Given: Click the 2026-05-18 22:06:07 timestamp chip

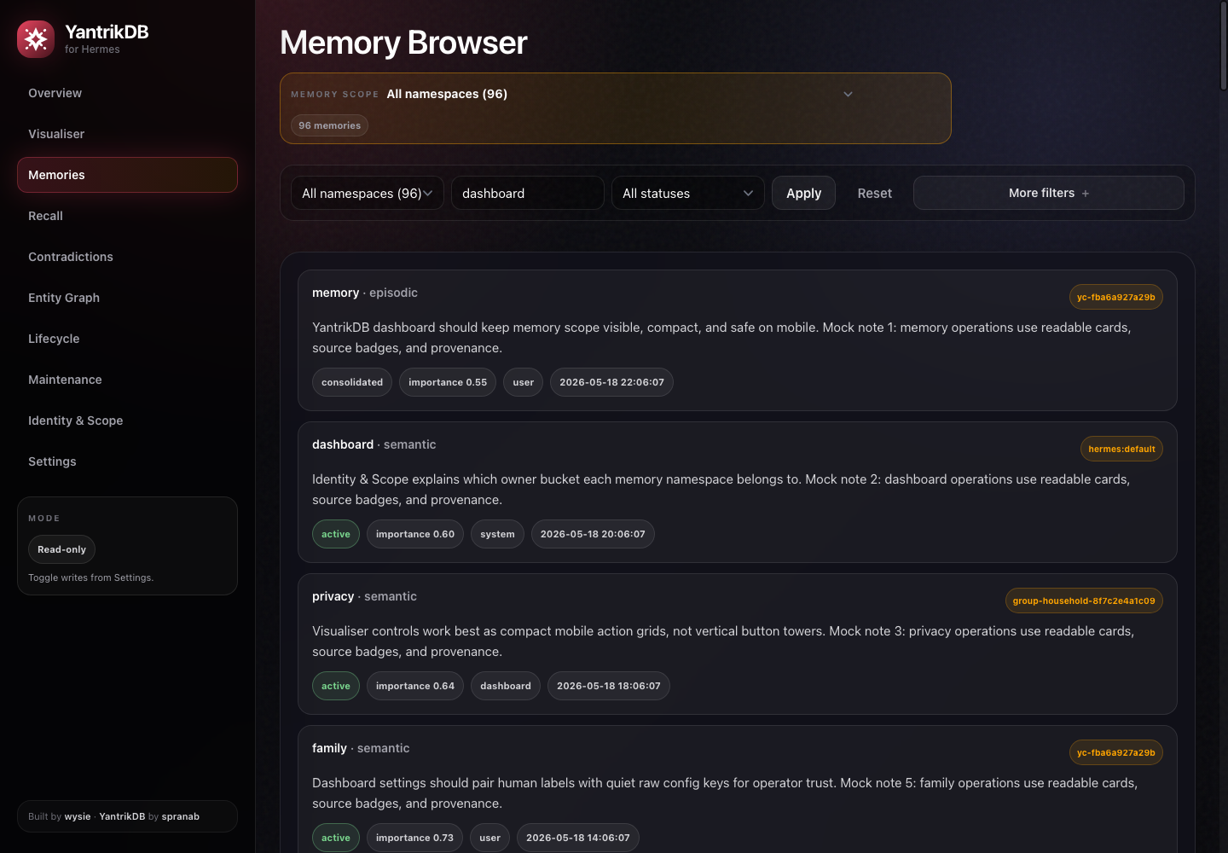Looking at the screenshot, I should [611, 382].
